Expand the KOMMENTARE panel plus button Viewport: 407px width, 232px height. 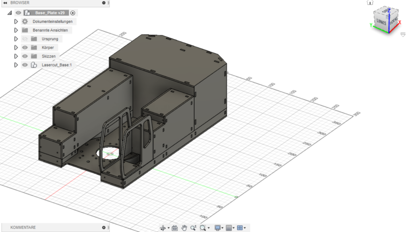point(104,228)
